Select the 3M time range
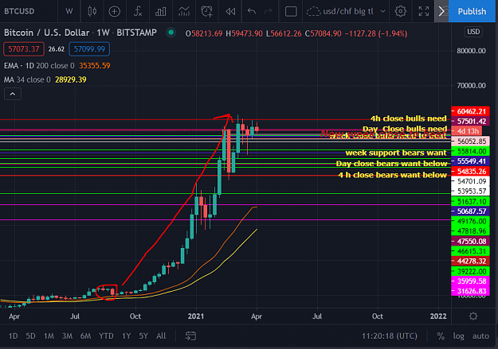This screenshot has width=498, height=349. click(x=67, y=336)
